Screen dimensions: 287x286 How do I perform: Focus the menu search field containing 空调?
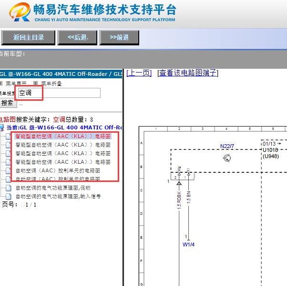coord(59,93)
